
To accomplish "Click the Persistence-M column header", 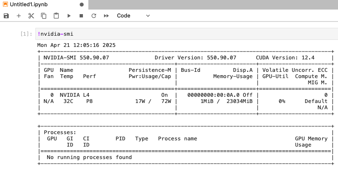I will [150, 70].
